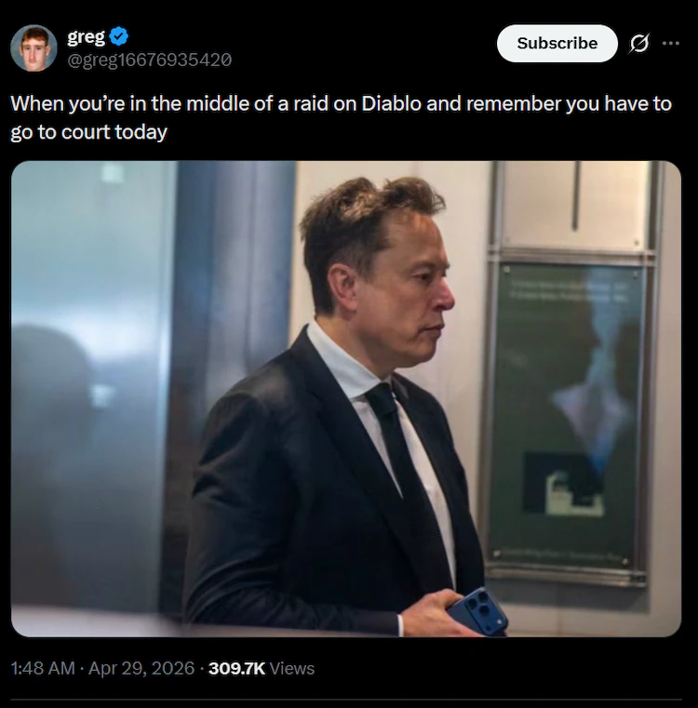
Task: Click the 309.7K view count
Action: pos(236,668)
